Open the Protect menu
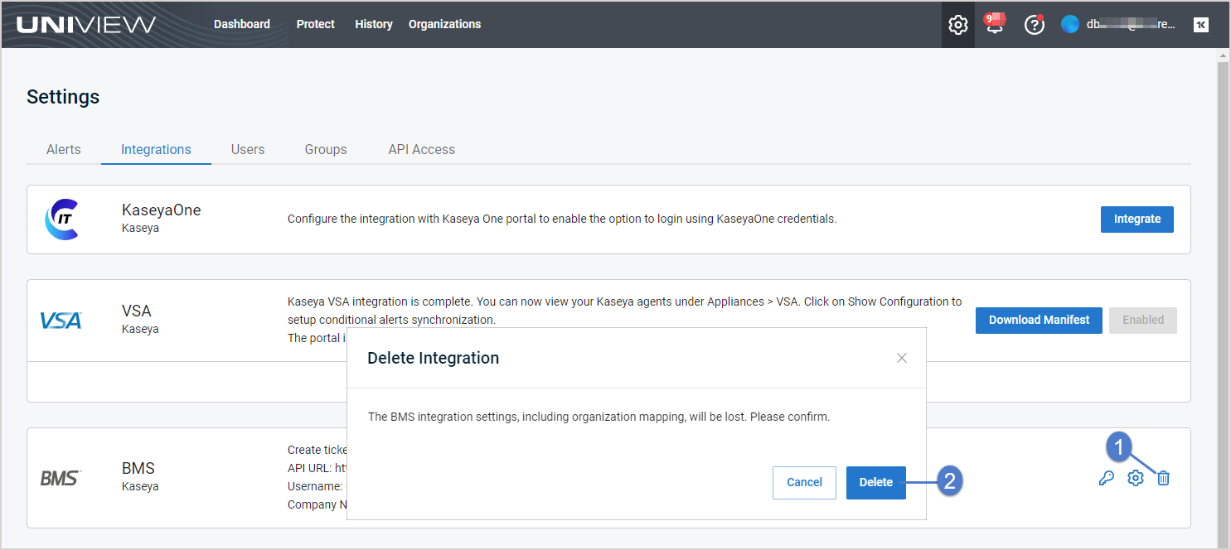 point(316,24)
